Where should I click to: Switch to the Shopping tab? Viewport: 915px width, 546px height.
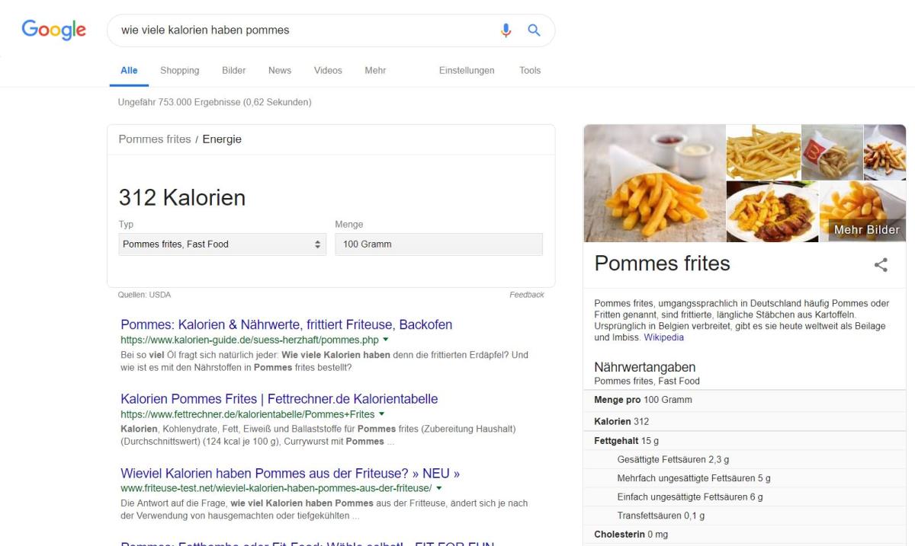179,71
